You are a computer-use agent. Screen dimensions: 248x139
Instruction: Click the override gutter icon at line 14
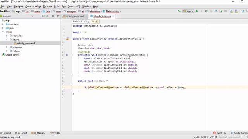67,55
